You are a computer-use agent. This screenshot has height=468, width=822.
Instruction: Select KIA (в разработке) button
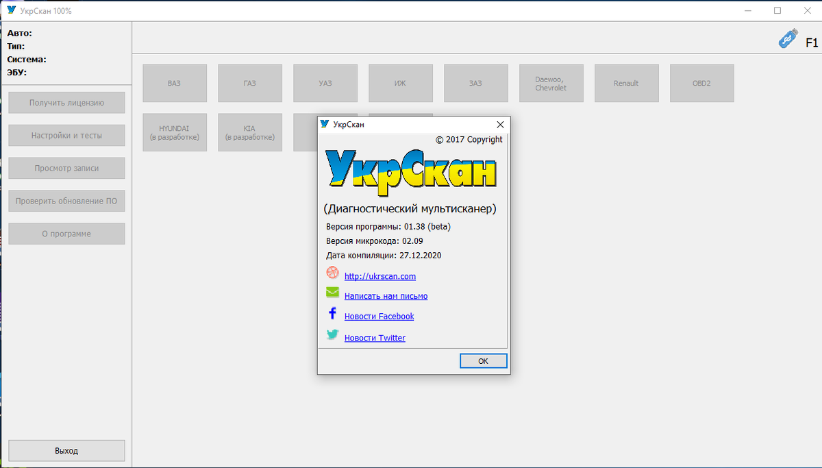point(250,132)
